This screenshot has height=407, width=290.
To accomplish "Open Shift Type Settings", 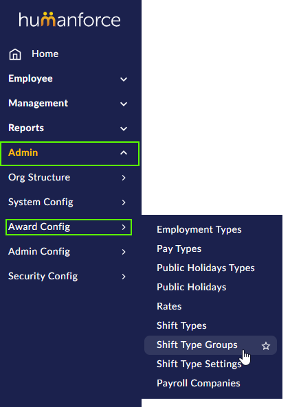I will point(199,364).
